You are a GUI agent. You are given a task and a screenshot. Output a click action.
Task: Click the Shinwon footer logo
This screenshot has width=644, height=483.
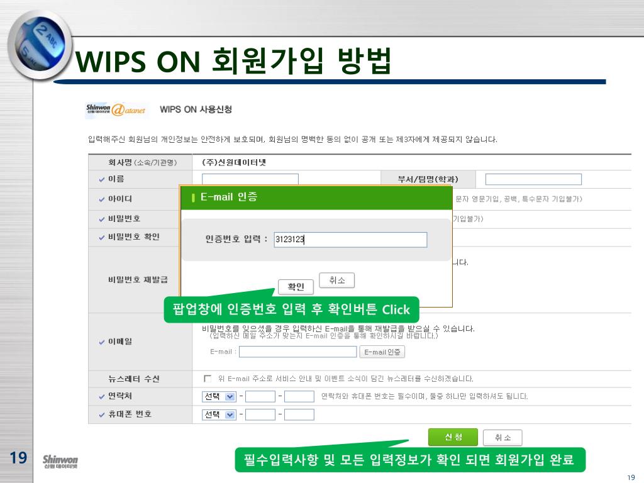point(60,461)
